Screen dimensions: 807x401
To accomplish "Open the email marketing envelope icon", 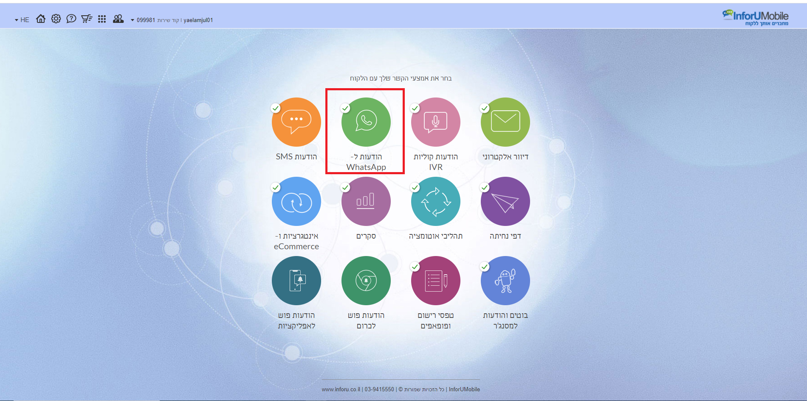I will 505,122.
